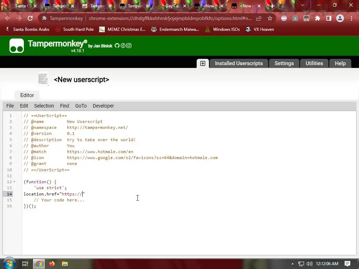The width and height of the screenshot is (359, 269).
Task: Toggle the browser side panel icon
Action: coord(328,18)
